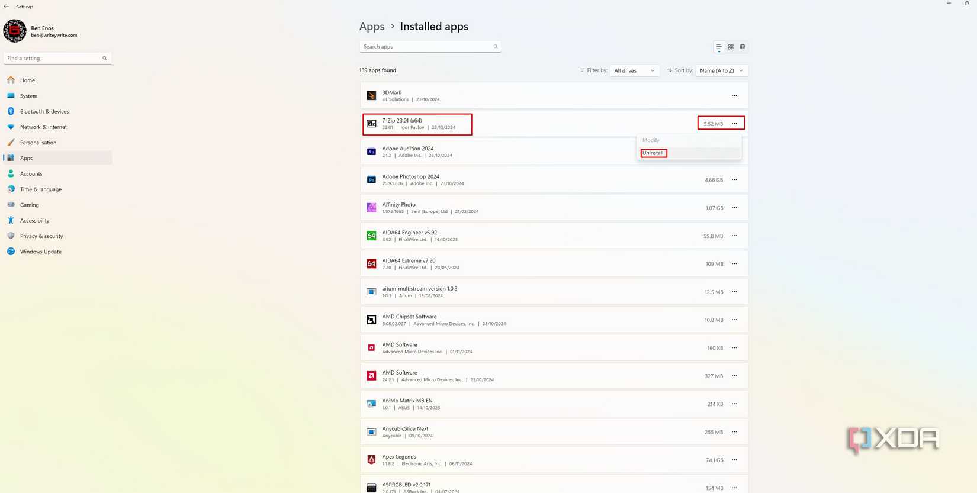Open more options for AniMe Matrix MB EN

[734, 404]
